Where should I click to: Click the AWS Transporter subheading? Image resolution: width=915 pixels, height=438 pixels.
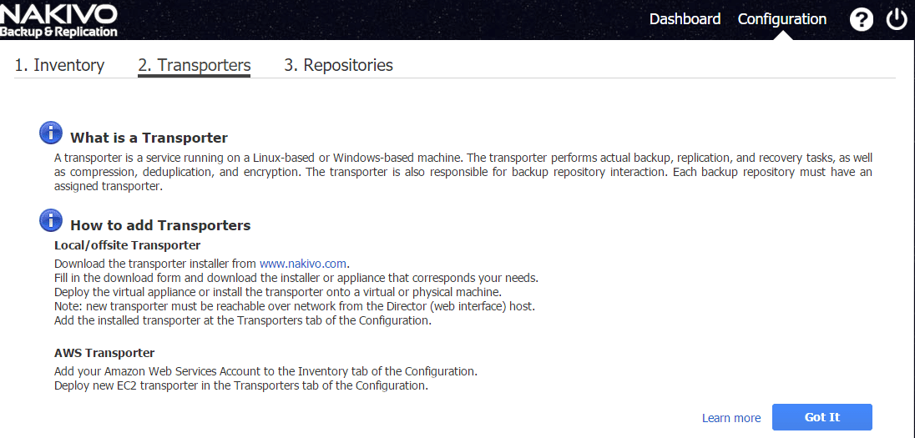(104, 353)
